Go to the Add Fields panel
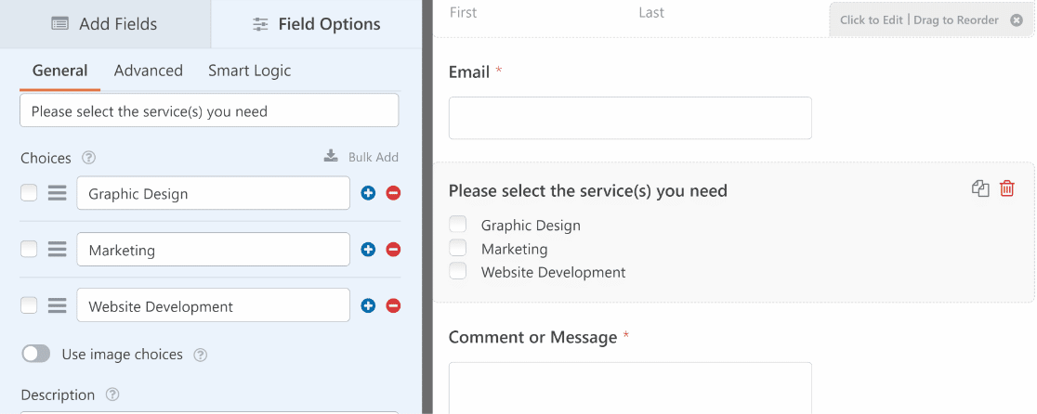This screenshot has width=1037, height=414. coord(105,24)
